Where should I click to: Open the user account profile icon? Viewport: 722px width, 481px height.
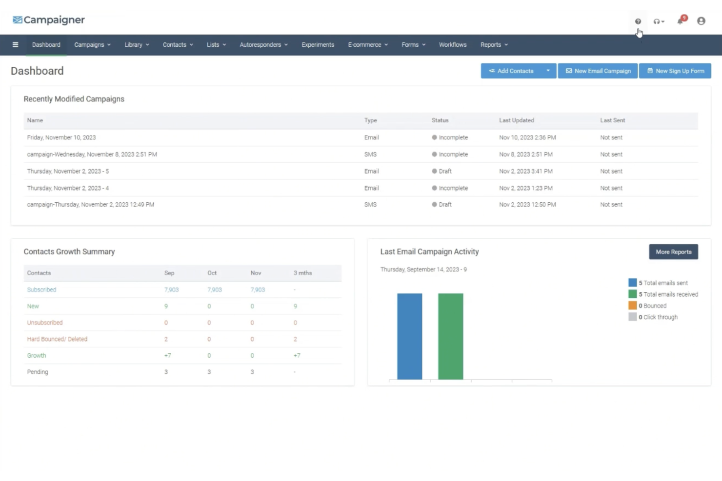(x=701, y=21)
